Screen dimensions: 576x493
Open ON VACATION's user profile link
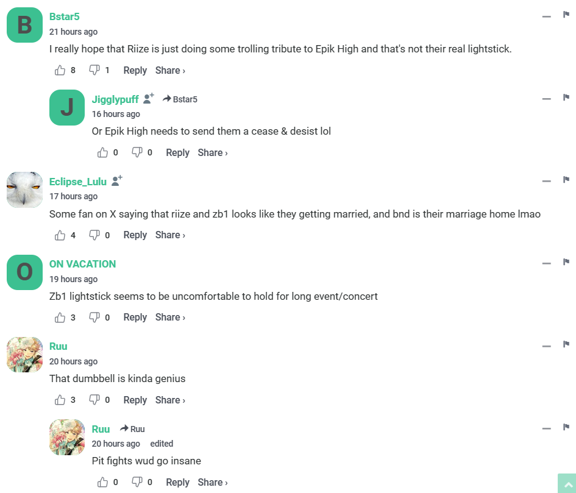[x=82, y=264]
